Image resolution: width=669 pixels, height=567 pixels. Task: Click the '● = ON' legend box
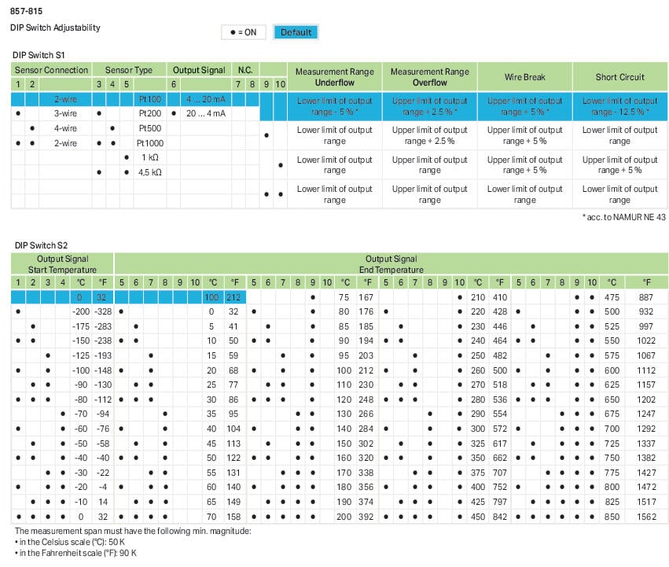point(243,32)
